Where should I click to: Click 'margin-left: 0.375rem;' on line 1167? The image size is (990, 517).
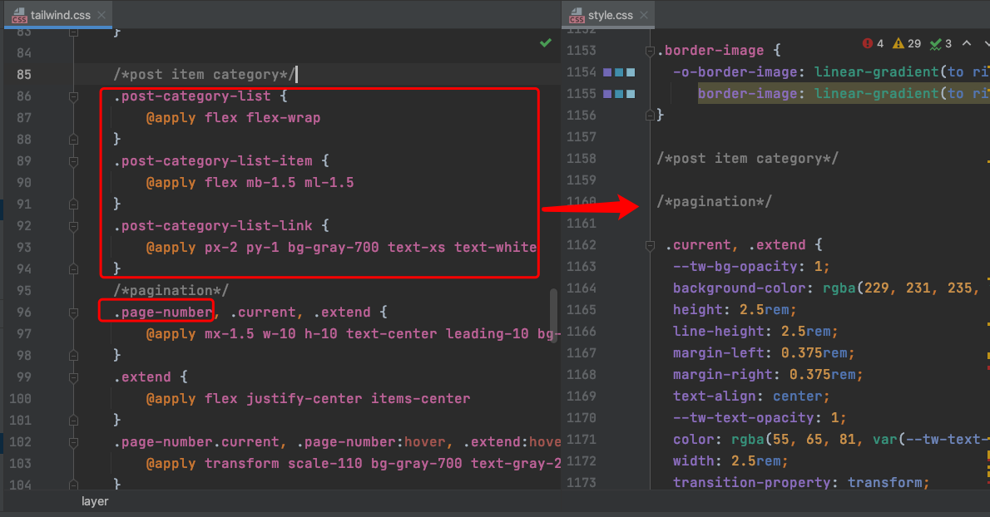(x=764, y=352)
